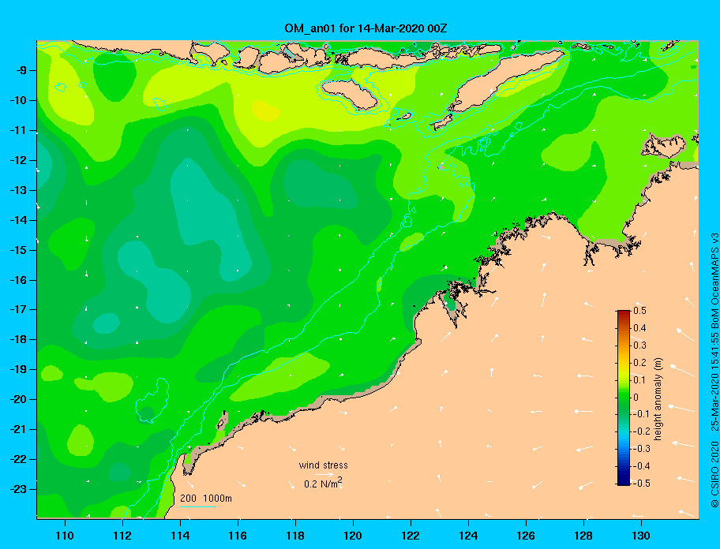Click longitude axis label "120"
Screen dimensions: 720x549
point(353,536)
